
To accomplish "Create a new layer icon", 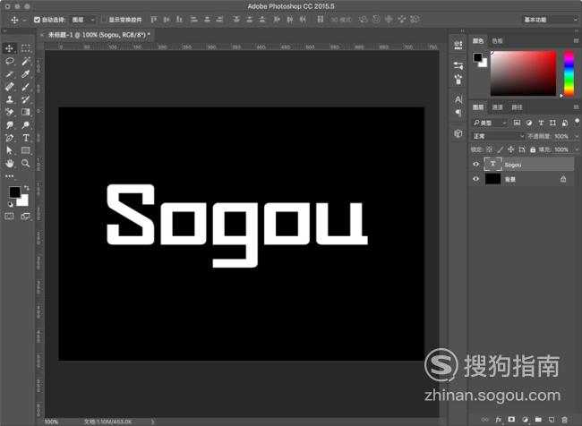I will pyautogui.click(x=552, y=420).
